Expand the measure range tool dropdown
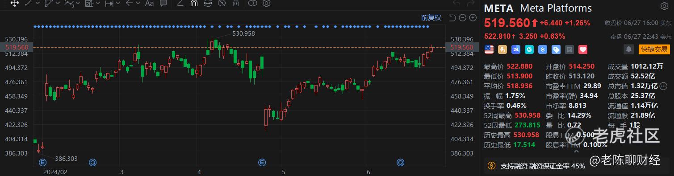 click(x=118, y=3)
